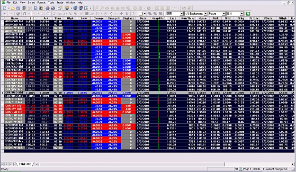Click the Print Preview icon

(53, 8)
